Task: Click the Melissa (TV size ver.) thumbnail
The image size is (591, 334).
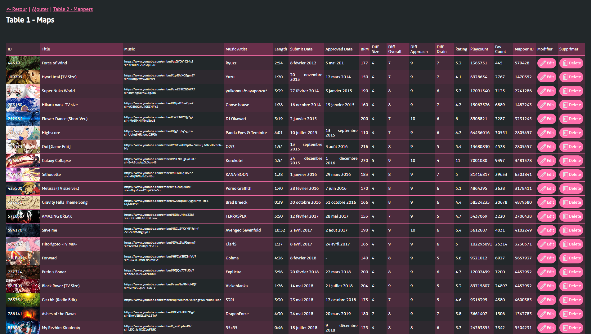Action: pyautogui.click(x=23, y=189)
